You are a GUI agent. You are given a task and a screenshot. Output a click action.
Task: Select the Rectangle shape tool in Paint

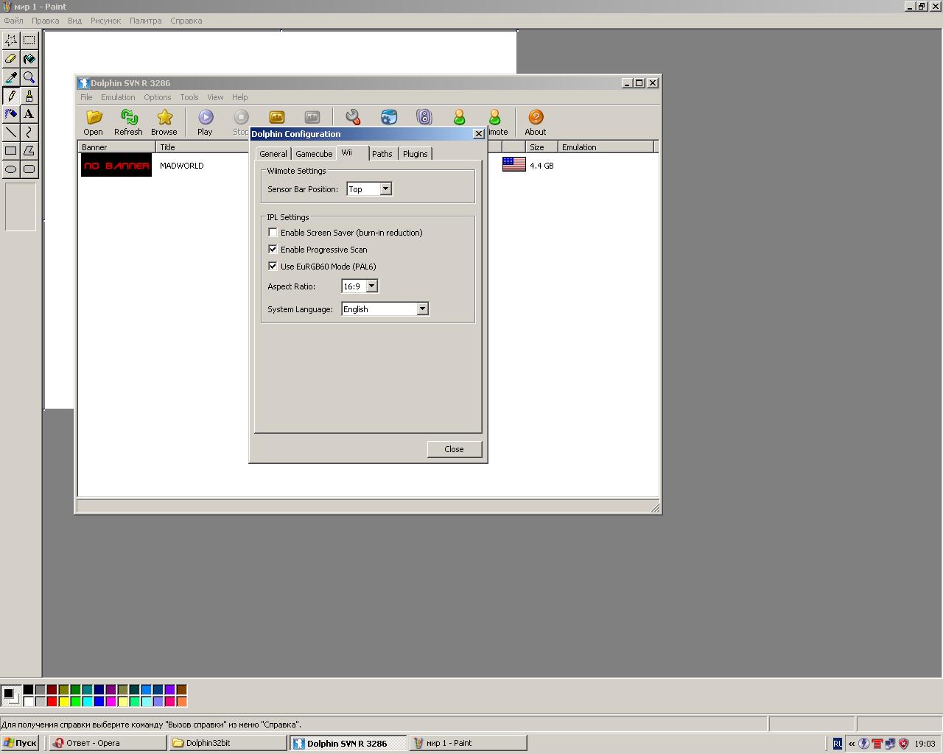click(x=11, y=150)
